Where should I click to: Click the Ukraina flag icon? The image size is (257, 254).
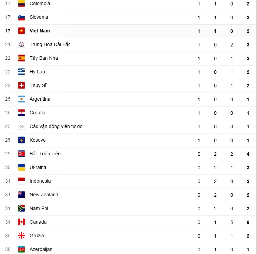coord(22,168)
